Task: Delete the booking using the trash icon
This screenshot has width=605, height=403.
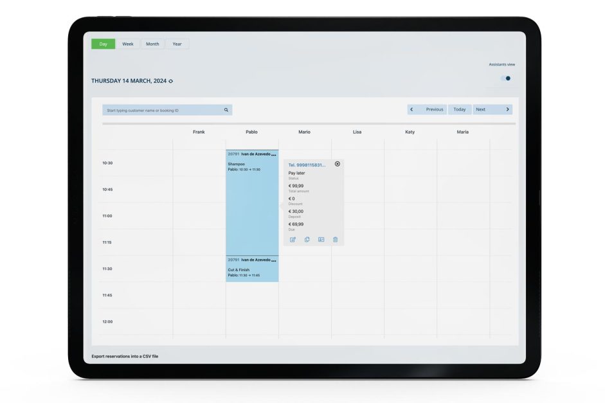Action: (x=335, y=239)
